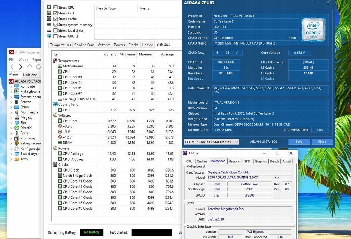Click the Windows logo icon beside System opera

click(x=17, y=97)
